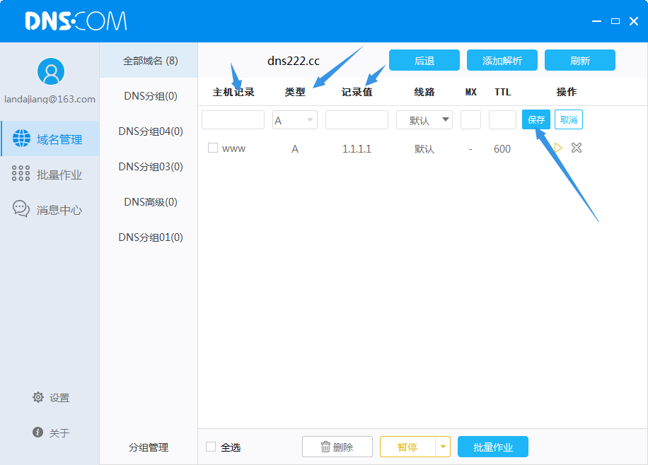Click 保存 to save record
648x465 pixels.
tap(536, 120)
